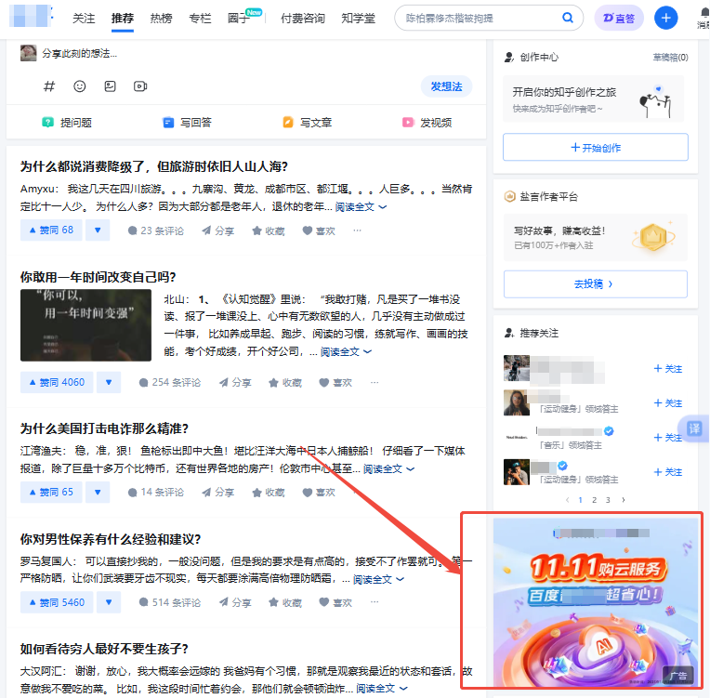This screenshot has height=698, width=710.
Task: Open the 专栏 tab
Action: click(200, 18)
